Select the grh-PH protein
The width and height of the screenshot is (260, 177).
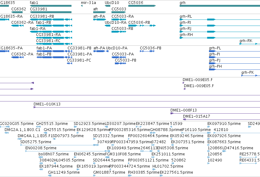(x=234, y=69)
